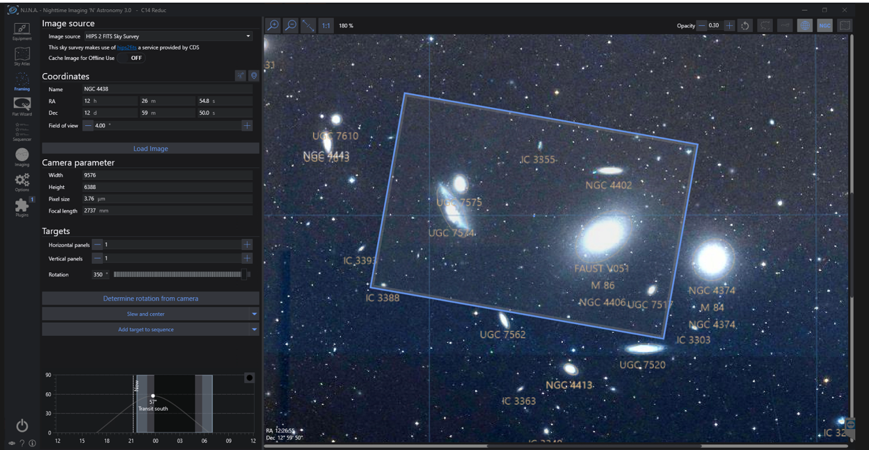
Task: Click the RA seconds field
Action: pos(225,101)
